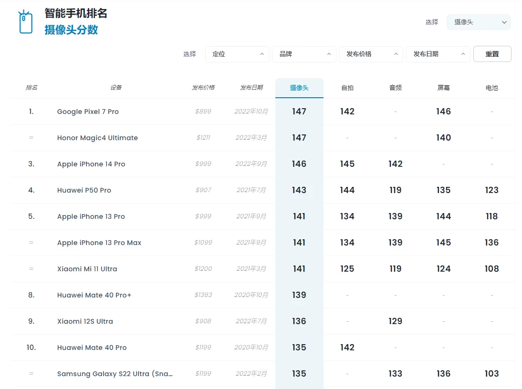Image resolution: width=522 pixels, height=389 pixels.
Task: Click iPhone 13 Pro Max display score 145
Action: coord(443,243)
